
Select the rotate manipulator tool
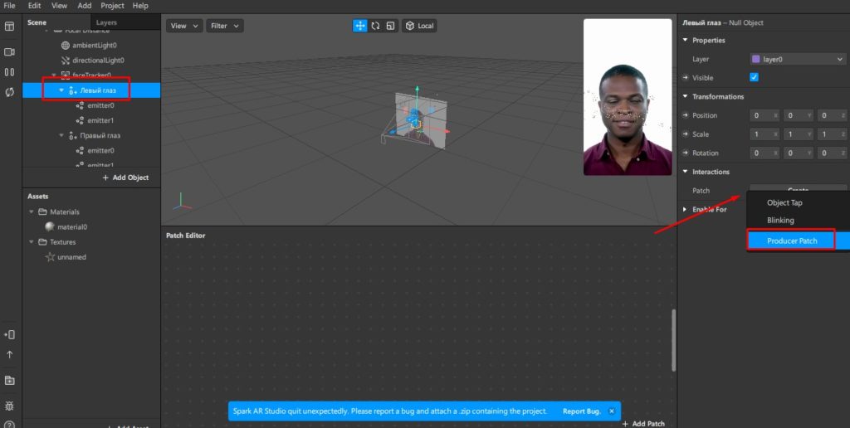[375, 26]
